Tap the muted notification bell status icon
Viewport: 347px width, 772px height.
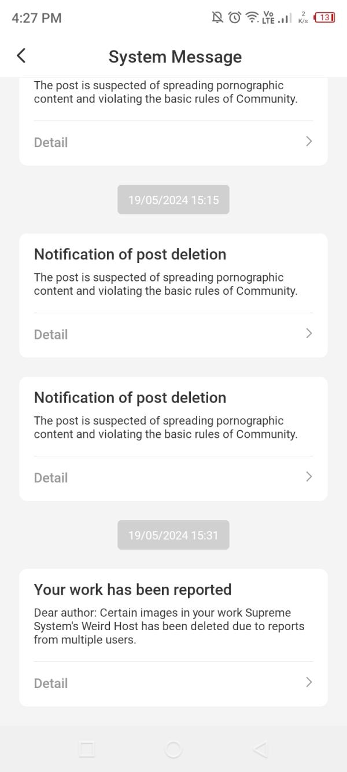point(217,18)
